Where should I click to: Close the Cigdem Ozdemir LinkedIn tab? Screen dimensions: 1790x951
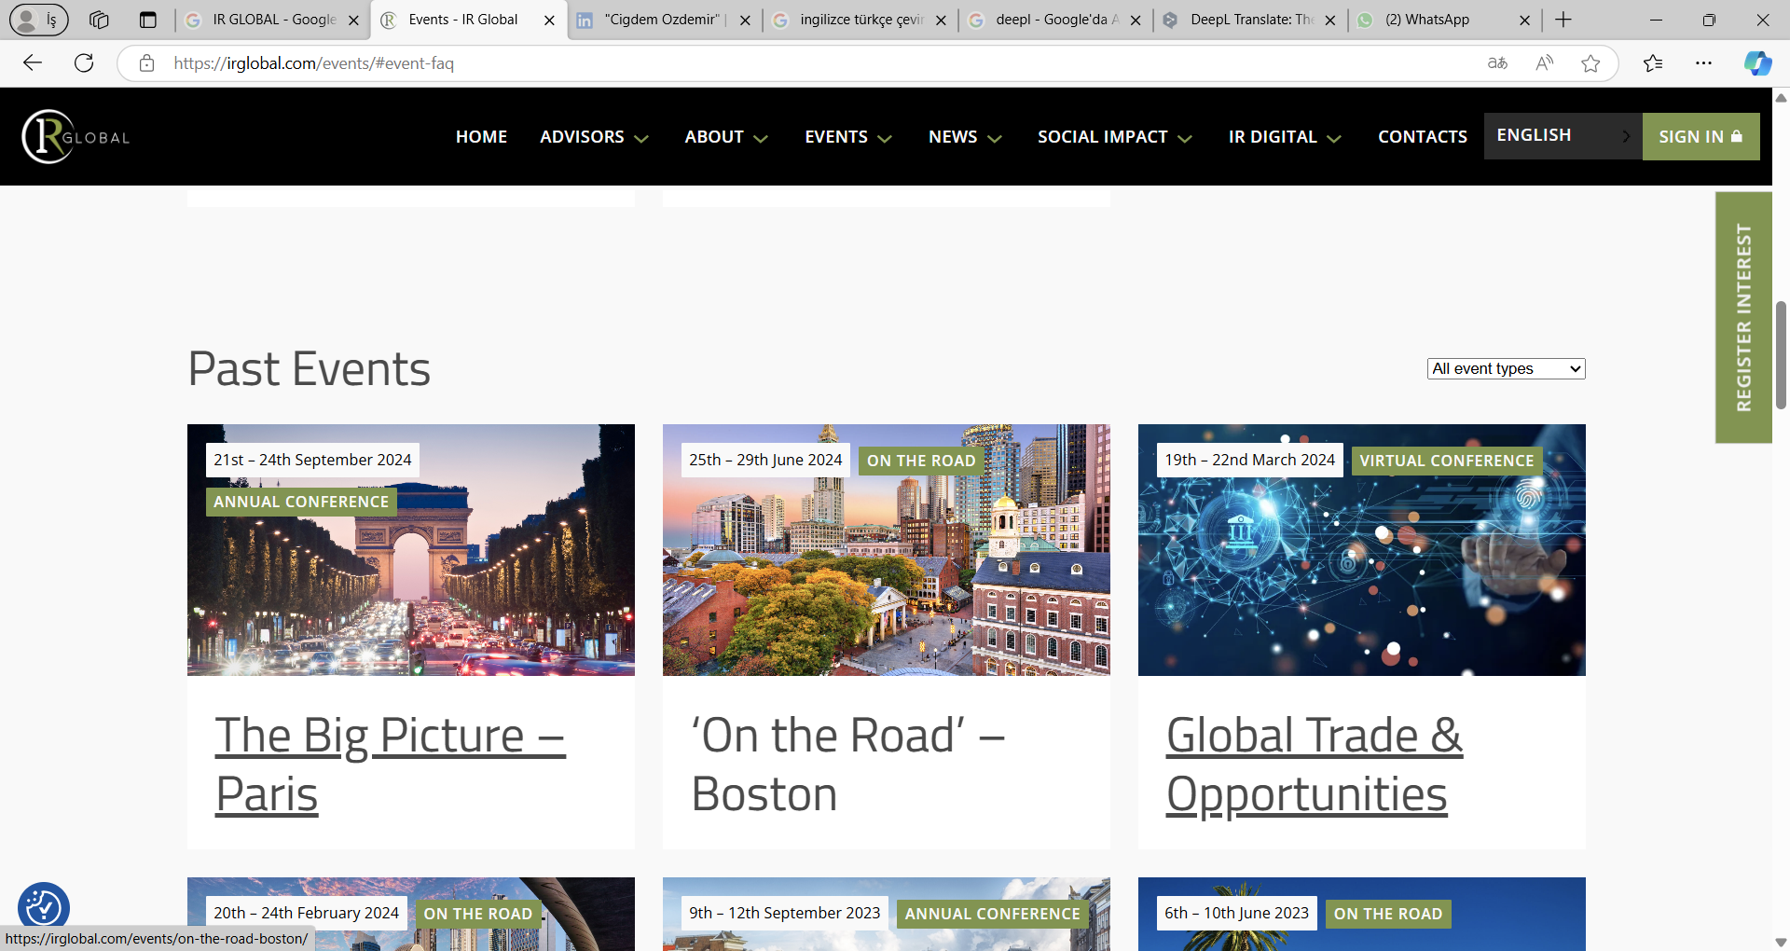(x=745, y=20)
